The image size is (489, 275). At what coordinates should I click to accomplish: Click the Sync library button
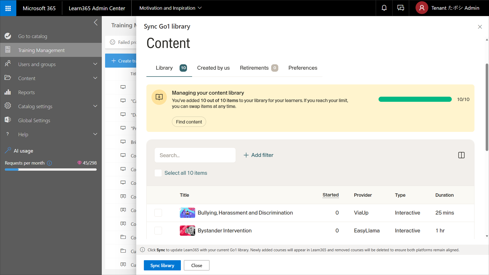click(162, 265)
